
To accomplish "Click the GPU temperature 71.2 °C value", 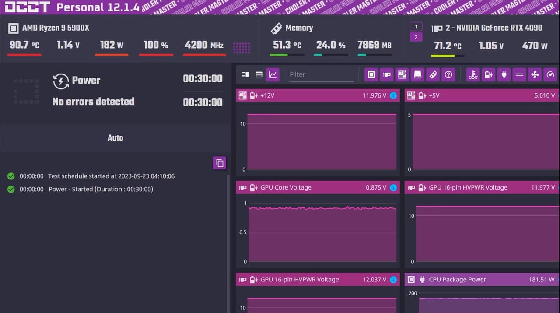I will (x=448, y=46).
